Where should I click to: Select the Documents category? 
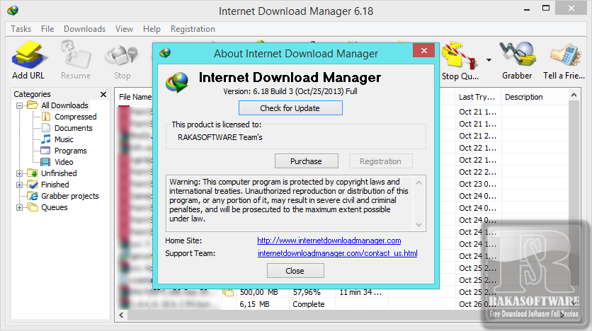(73, 128)
